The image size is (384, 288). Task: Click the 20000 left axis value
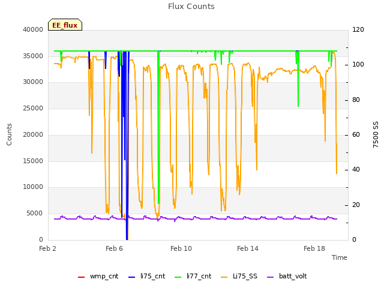point(33,134)
